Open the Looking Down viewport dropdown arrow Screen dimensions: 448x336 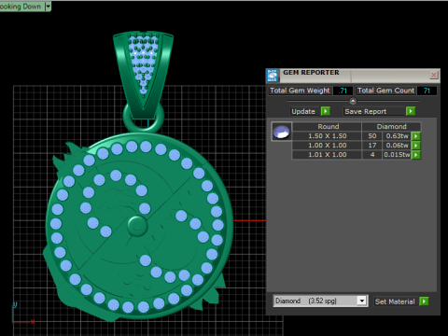point(48,7)
